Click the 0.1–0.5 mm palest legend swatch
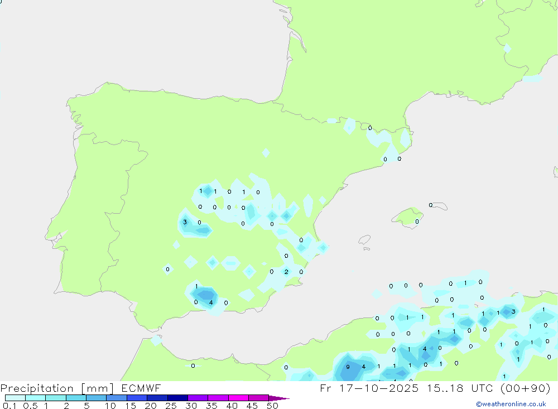Screen dimensions: 558x409 (x=15, y=398)
